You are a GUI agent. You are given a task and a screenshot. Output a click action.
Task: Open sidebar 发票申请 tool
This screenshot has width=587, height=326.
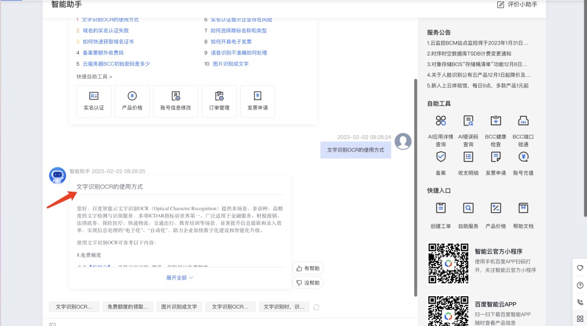[x=496, y=163]
